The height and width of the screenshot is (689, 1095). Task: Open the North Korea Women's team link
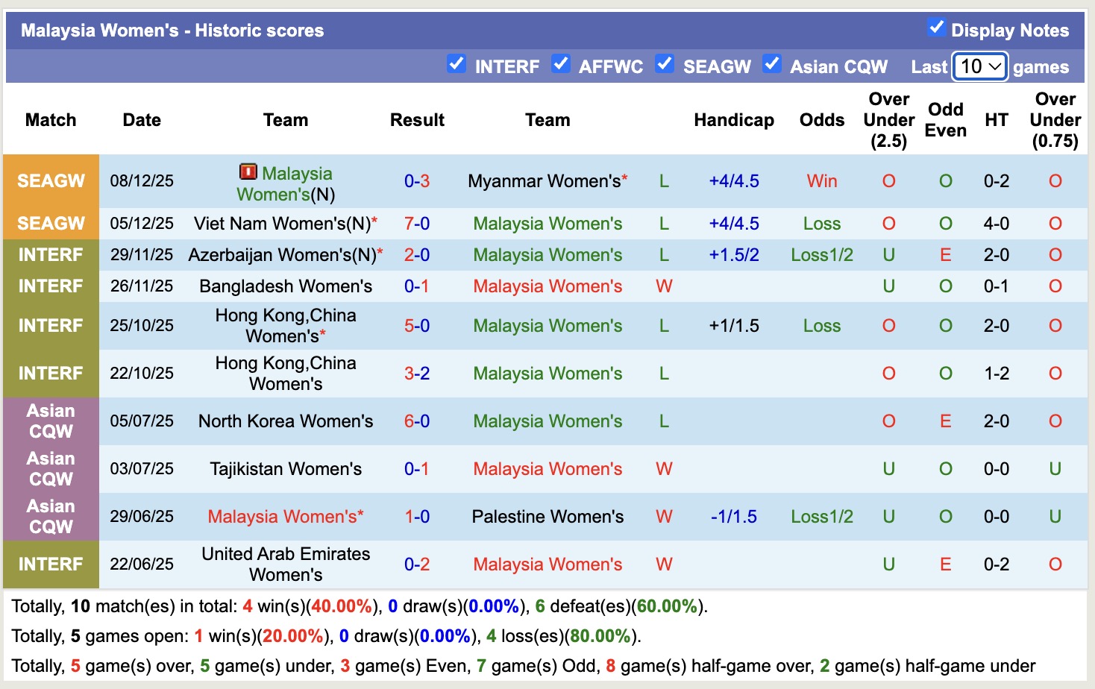(286, 421)
